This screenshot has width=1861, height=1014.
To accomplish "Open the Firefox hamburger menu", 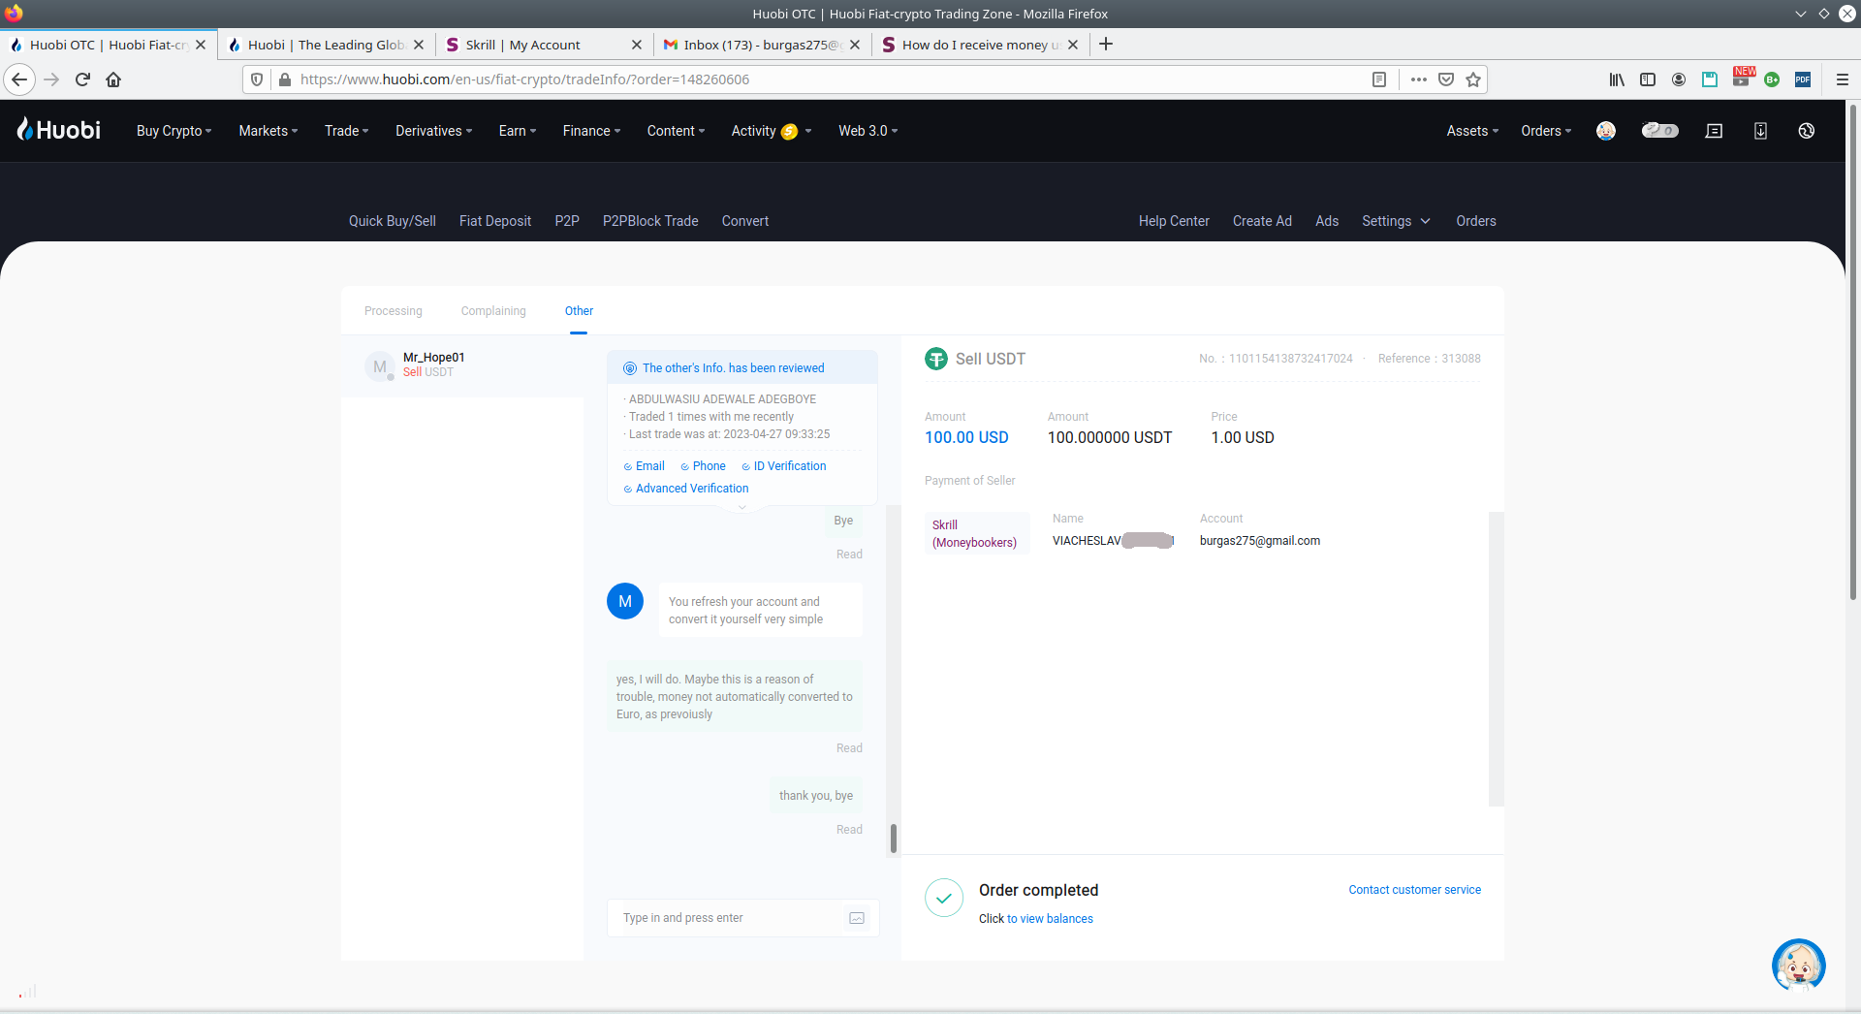I will click(1843, 79).
